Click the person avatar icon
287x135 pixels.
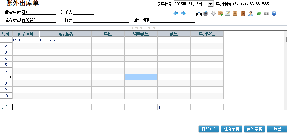point(250,13)
